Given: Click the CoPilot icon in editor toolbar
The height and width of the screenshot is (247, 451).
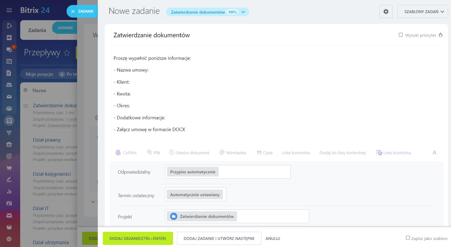Looking at the screenshot, I should (x=126, y=153).
